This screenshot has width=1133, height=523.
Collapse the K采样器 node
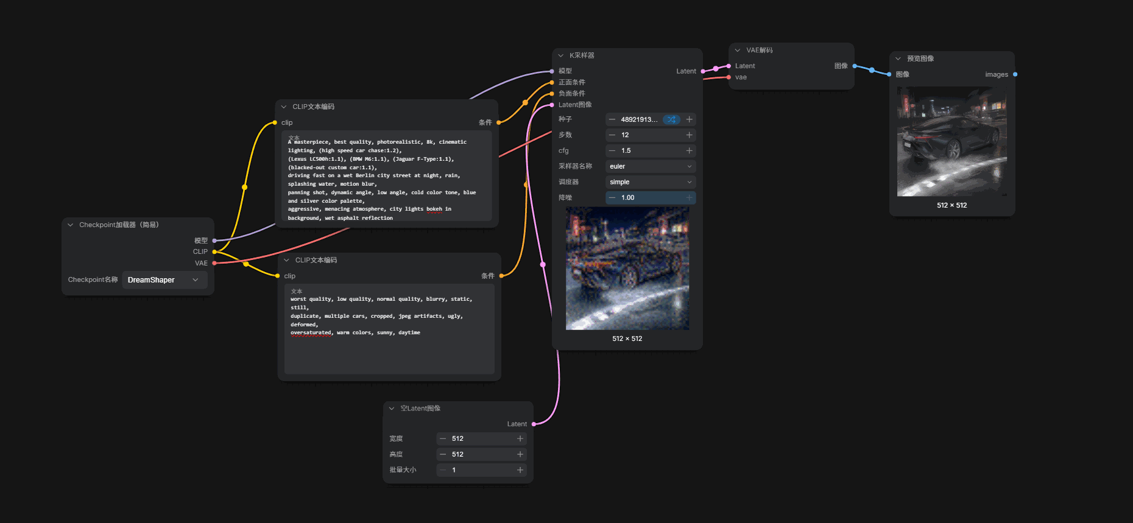[x=561, y=55]
